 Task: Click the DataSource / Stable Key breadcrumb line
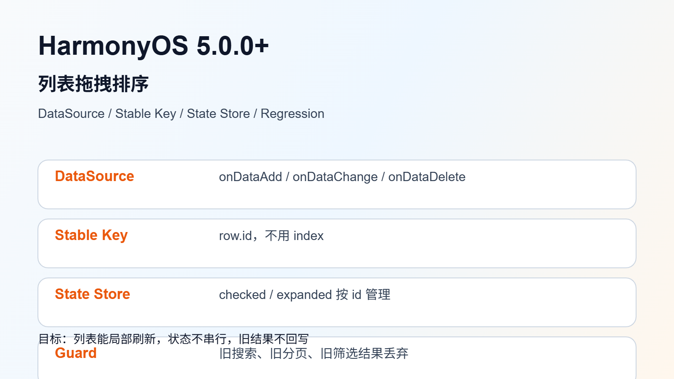(181, 114)
